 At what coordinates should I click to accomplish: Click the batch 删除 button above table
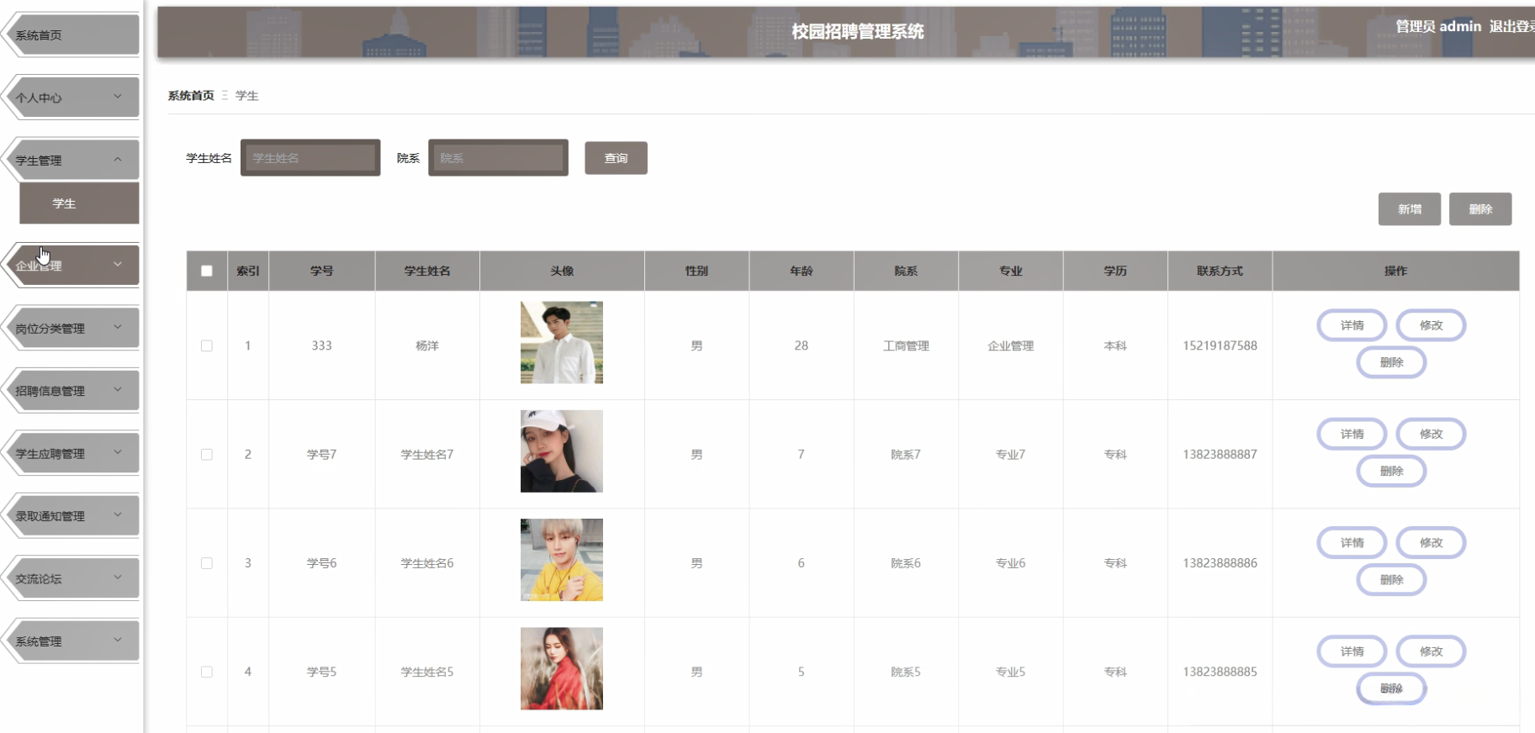[1480, 209]
